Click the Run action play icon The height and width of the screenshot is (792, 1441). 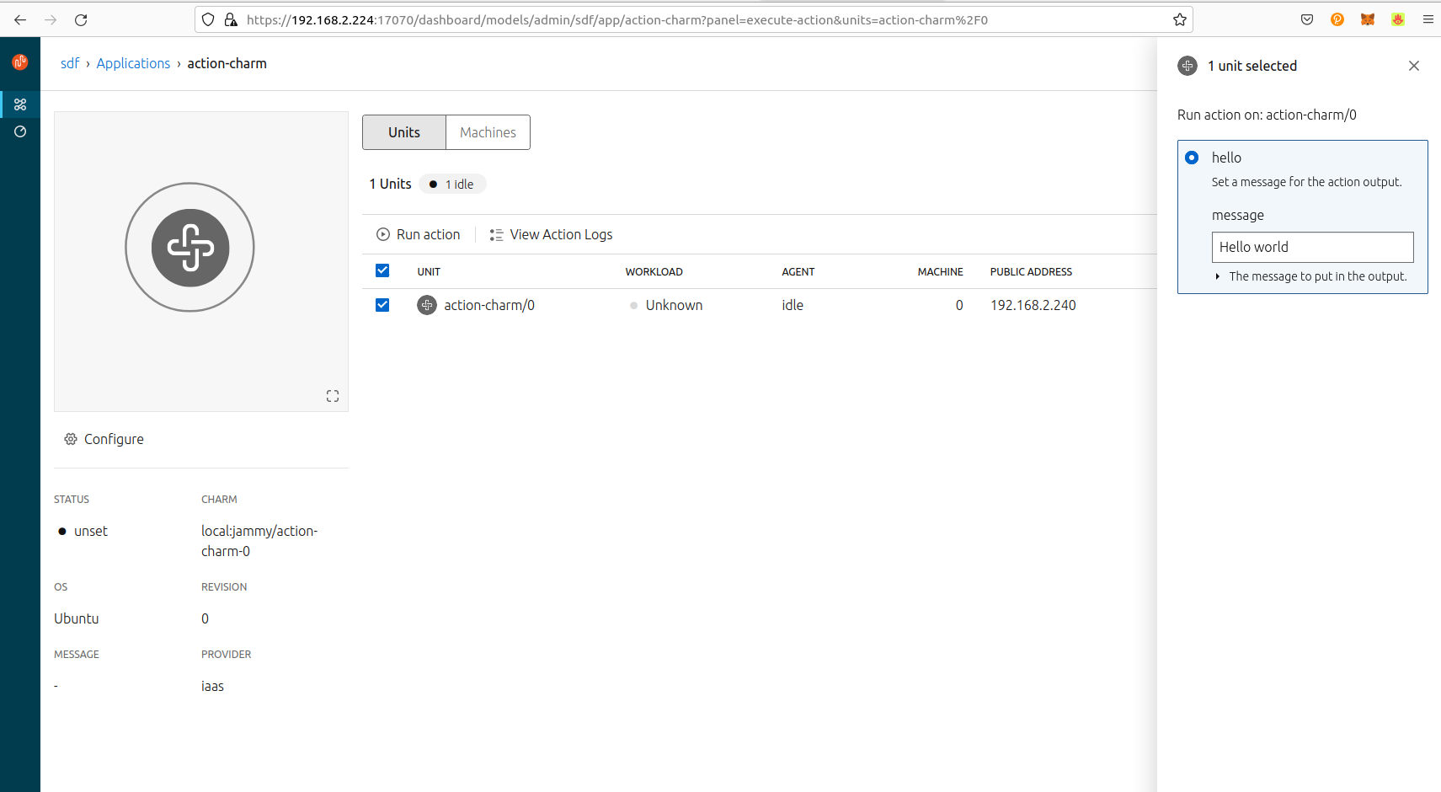(x=383, y=234)
